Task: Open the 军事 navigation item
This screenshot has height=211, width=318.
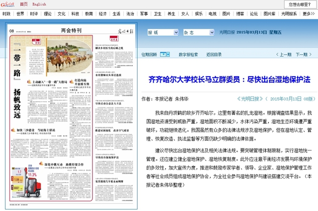Action: (x=143, y=14)
